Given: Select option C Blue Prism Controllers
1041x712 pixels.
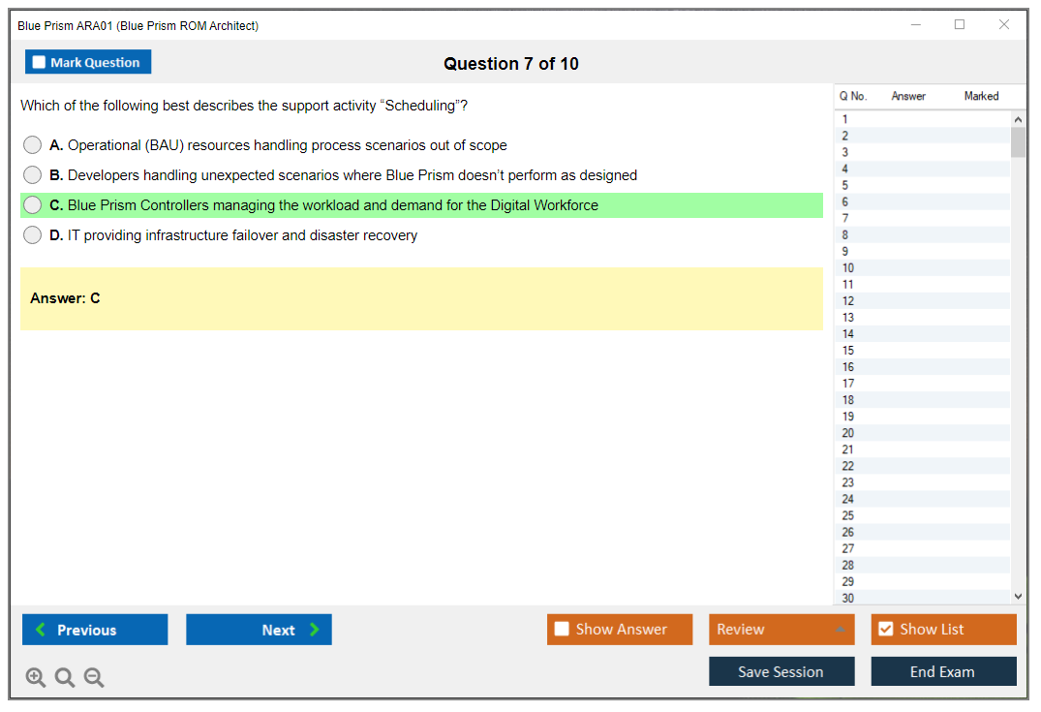Looking at the screenshot, I should tap(33, 205).
